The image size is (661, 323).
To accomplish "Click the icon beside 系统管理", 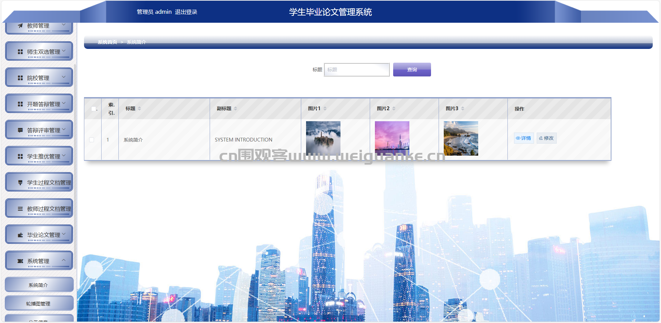I will pos(20,261).
